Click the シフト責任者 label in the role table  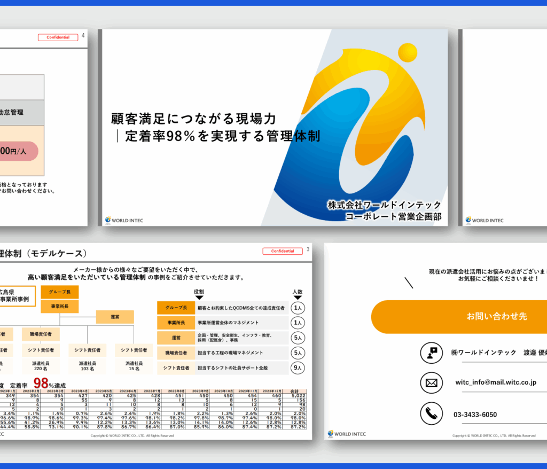(176, 368)
